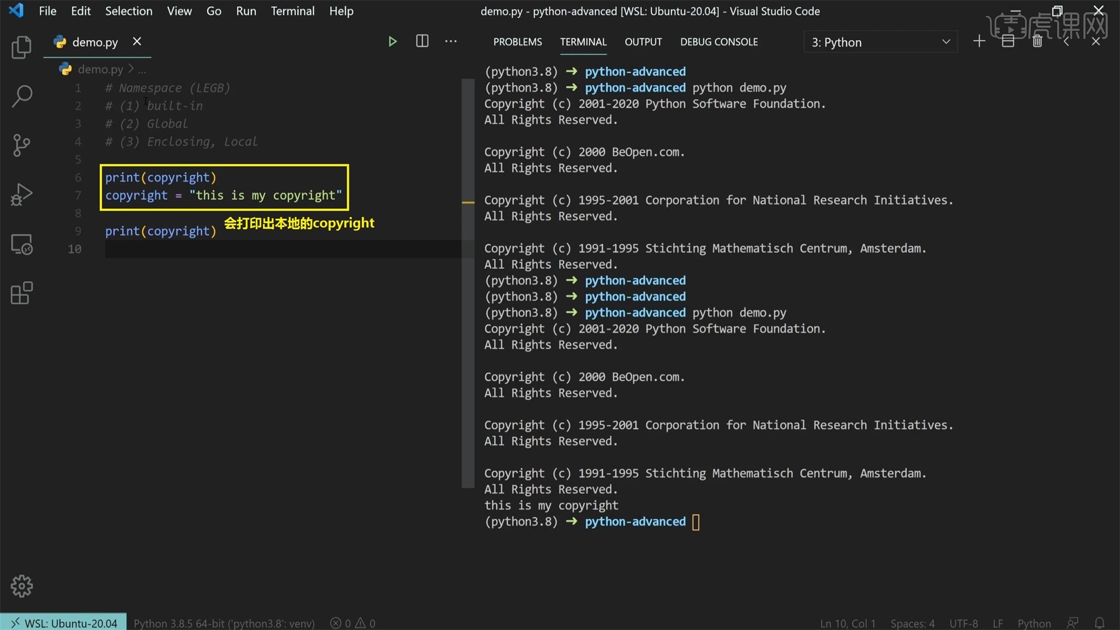Kill the active terminal with the trash icon

(x=1038, y=41)
